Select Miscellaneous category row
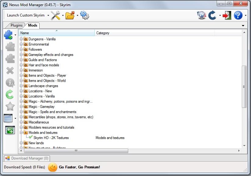 39,122
